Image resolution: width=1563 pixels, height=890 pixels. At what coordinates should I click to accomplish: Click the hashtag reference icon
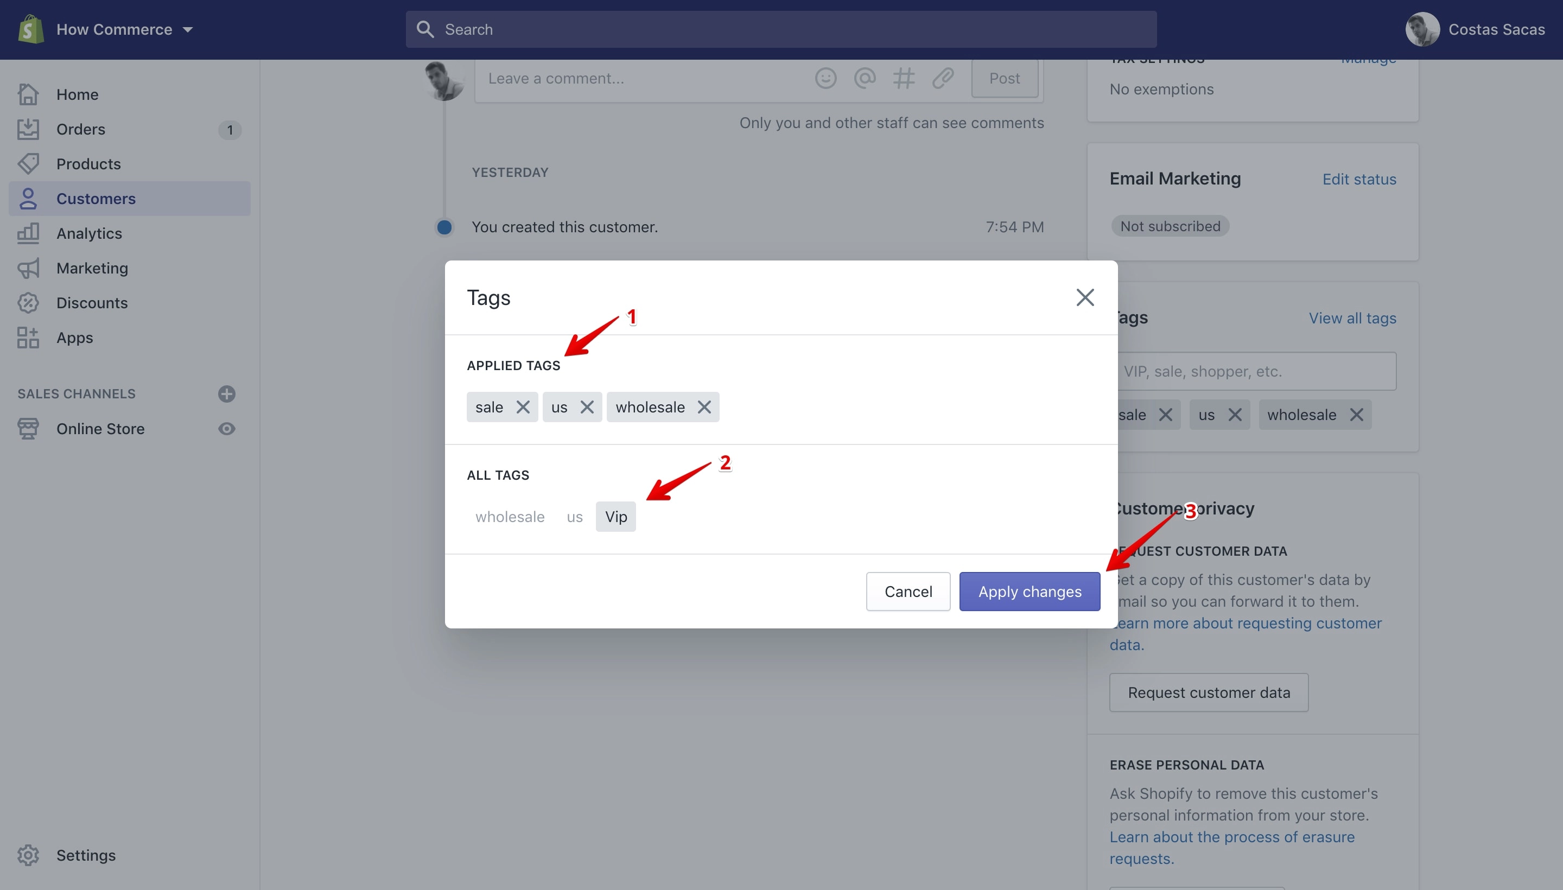[904, 78]
